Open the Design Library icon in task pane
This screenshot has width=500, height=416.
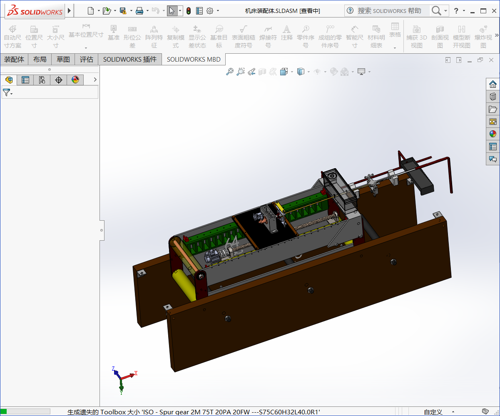coord(493,97)
